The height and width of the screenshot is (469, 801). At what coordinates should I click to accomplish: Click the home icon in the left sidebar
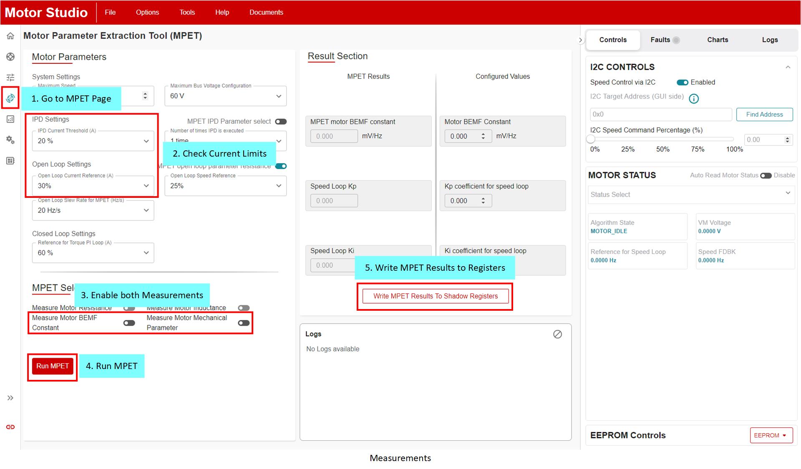point(10,36)
